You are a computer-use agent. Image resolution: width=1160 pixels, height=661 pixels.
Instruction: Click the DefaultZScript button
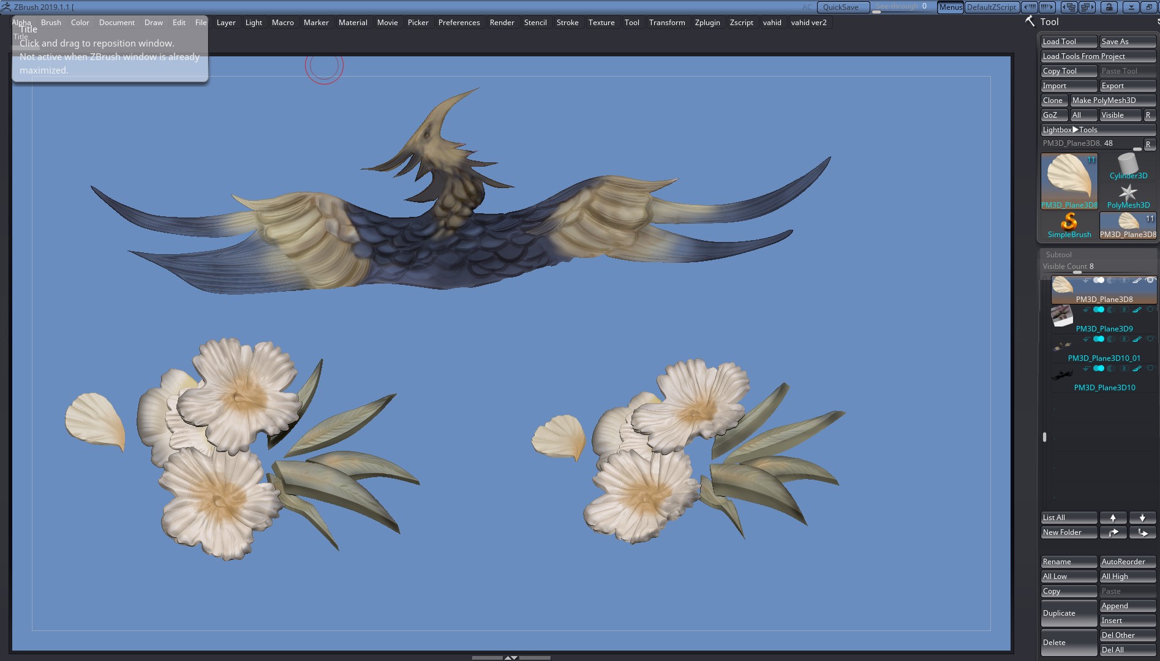tap(991, 7)
